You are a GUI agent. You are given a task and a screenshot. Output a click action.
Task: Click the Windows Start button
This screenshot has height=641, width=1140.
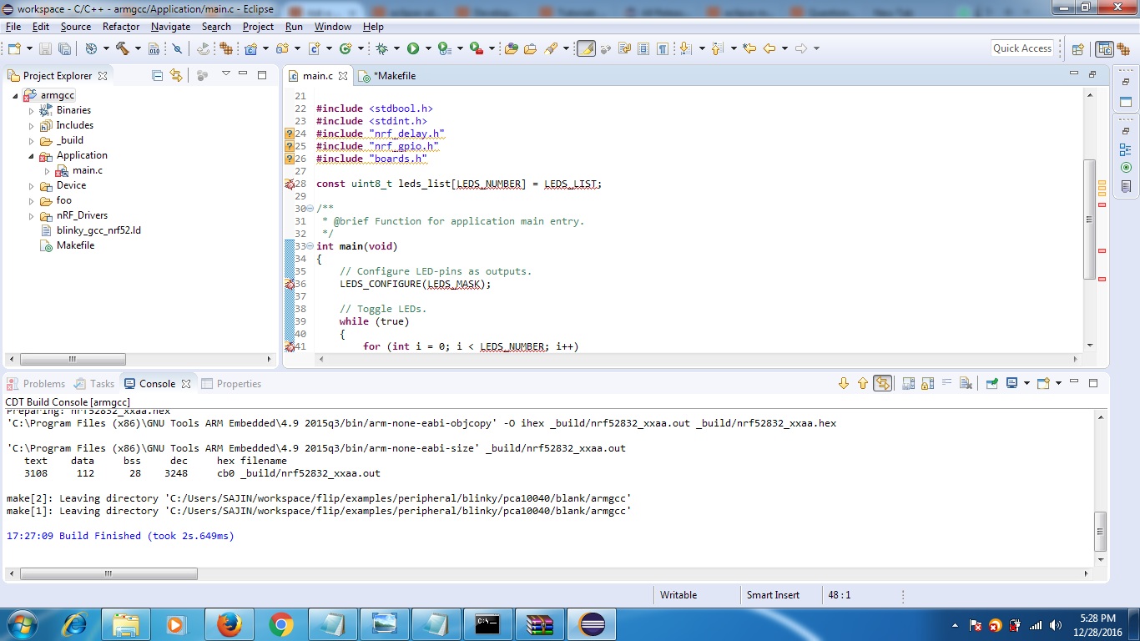pyautogui.click(x=21, y=624)
